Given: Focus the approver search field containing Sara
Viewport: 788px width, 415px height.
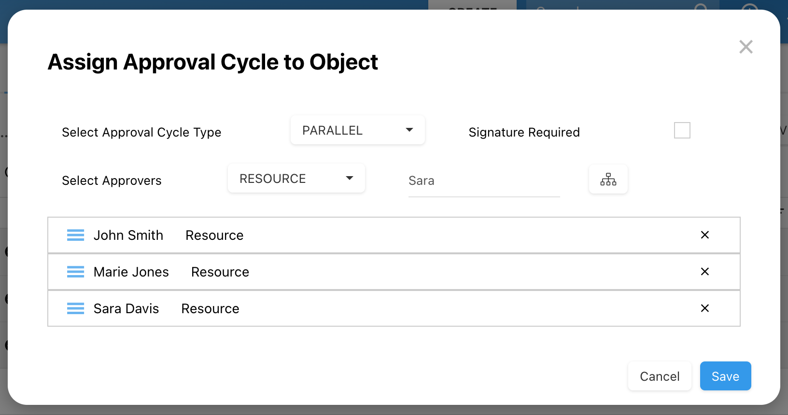Looking at the screenshot, I should point(483,181).
